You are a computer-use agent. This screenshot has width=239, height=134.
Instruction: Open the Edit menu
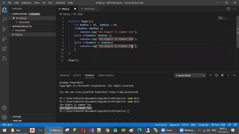tap(16, 3)
